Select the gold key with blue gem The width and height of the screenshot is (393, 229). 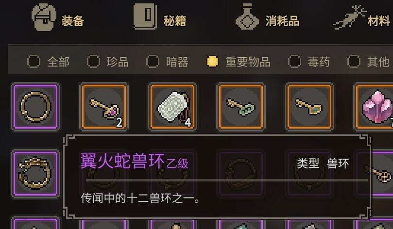click(x=309, y=107)
